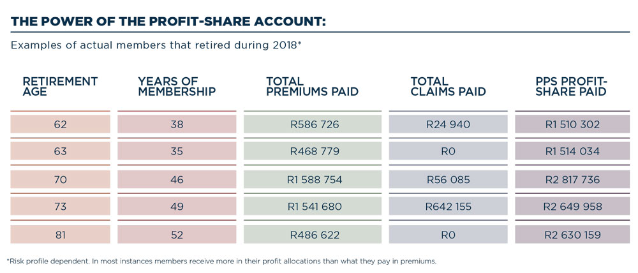The image size is (638, 273).
Task: Select the R1 510 302 profit-share cell
Action: pos(572,124)
